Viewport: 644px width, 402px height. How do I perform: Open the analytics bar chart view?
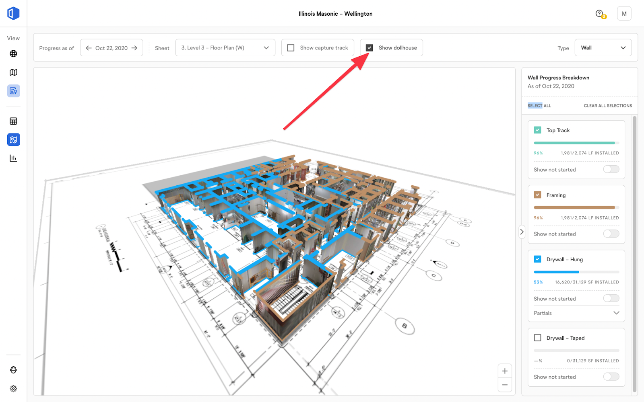point(13,158)
